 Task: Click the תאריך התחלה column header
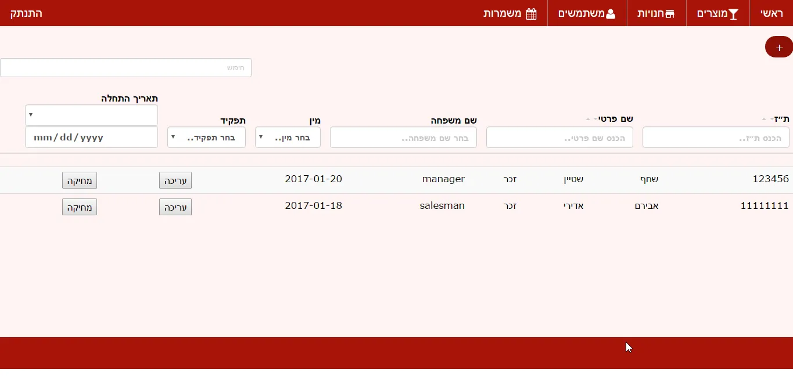(x=130, y=98)
